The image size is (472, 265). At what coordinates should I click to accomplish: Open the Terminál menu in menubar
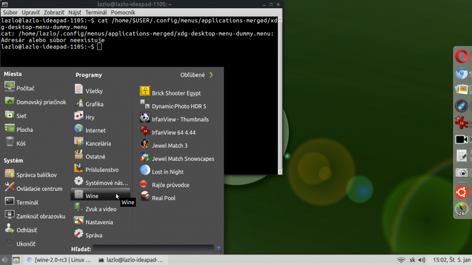pyautogui.click(x=96, y=12)
